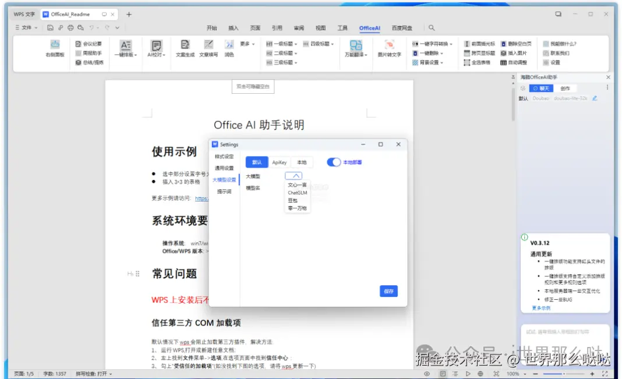Toggle the 本地部署 switch off
Image resolution: width=622 pixels, height=379 pixels.
(334, 162)
